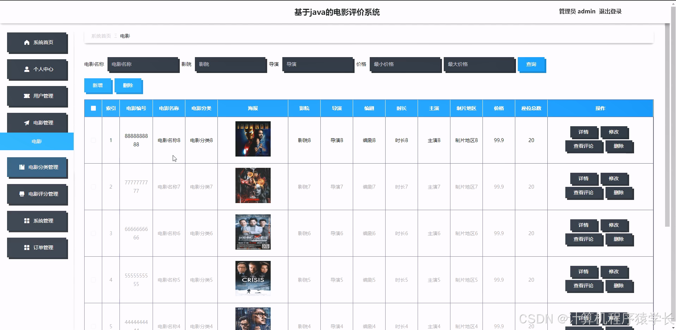The height and width of the screenshot is (330, 676).
Task: Expand the 电影分类管理 sidebar section
Action: point(37,167)
